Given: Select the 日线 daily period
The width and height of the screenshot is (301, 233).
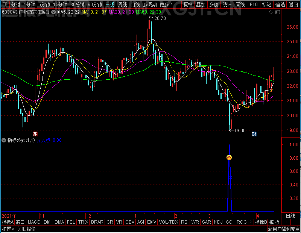Looking at the screenshot, I should [x=110, y=5].
